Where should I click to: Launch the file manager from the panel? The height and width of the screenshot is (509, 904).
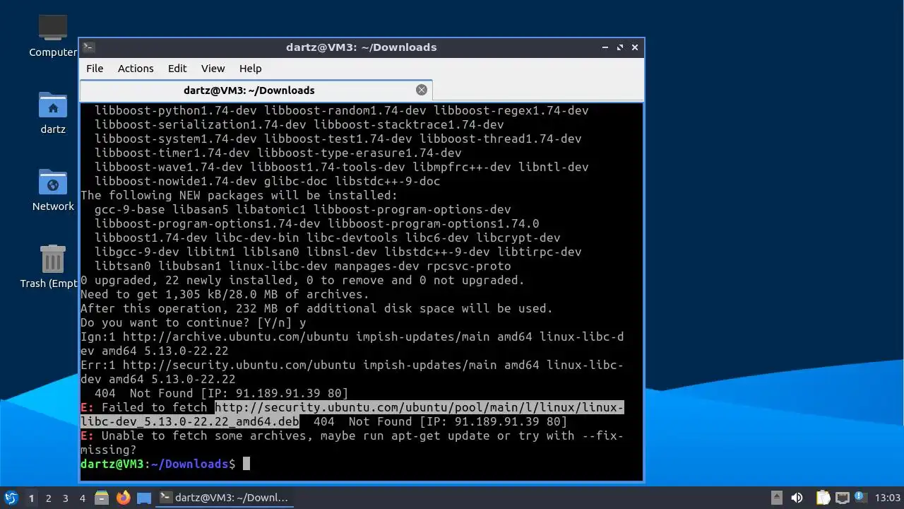102,498
